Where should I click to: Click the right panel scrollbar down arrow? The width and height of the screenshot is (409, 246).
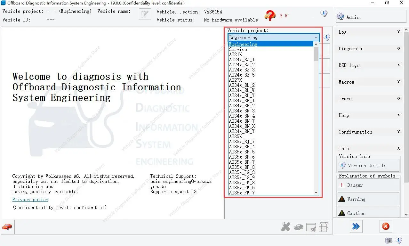406,215
